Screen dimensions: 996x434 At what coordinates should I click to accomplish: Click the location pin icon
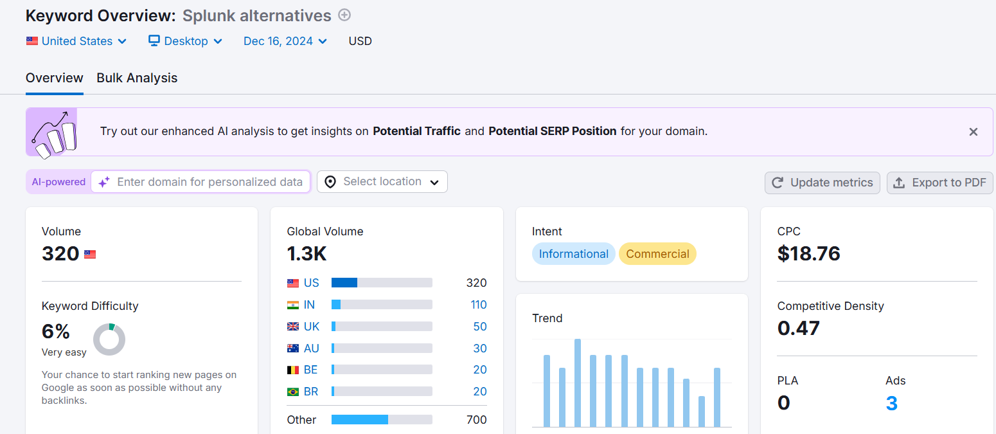[330, 182]
